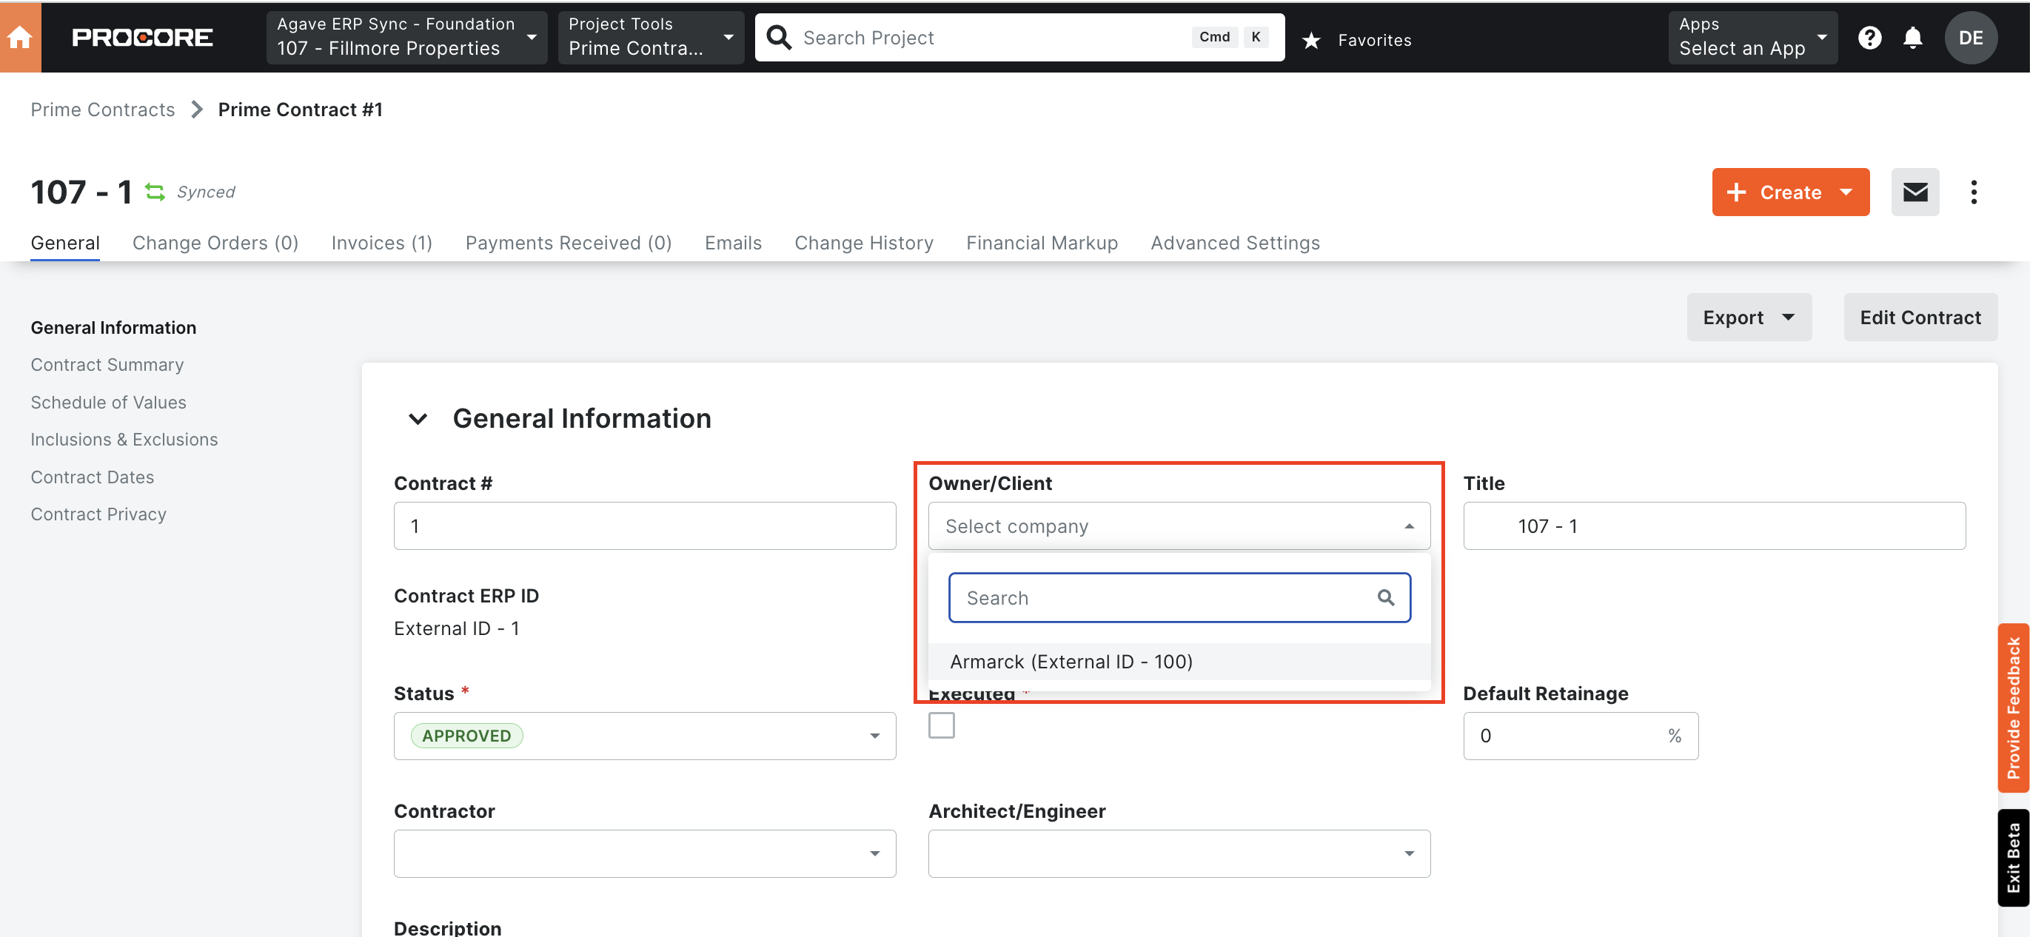Switch to Invoices (1) tab
2030x937 pixels.
pyautogui.click(x=381, y=243)
